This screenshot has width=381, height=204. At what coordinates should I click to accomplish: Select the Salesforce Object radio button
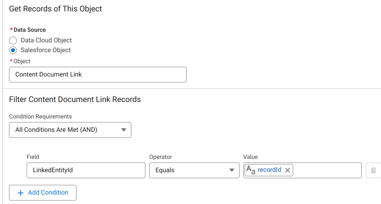13,50
